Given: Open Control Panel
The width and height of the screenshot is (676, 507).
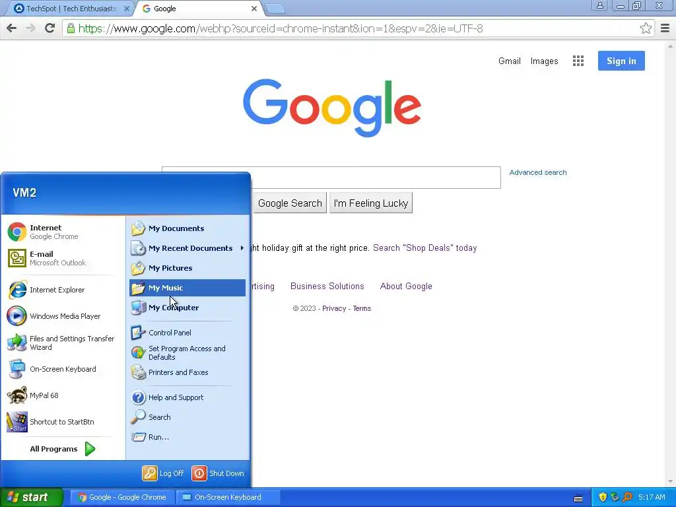Looking at the screenshot, I should pyautogui.click(x=187, y=333).
